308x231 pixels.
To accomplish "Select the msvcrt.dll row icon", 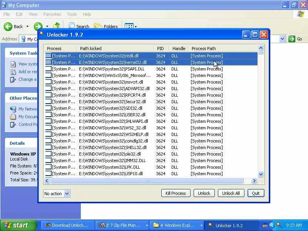I will point(49,82).
